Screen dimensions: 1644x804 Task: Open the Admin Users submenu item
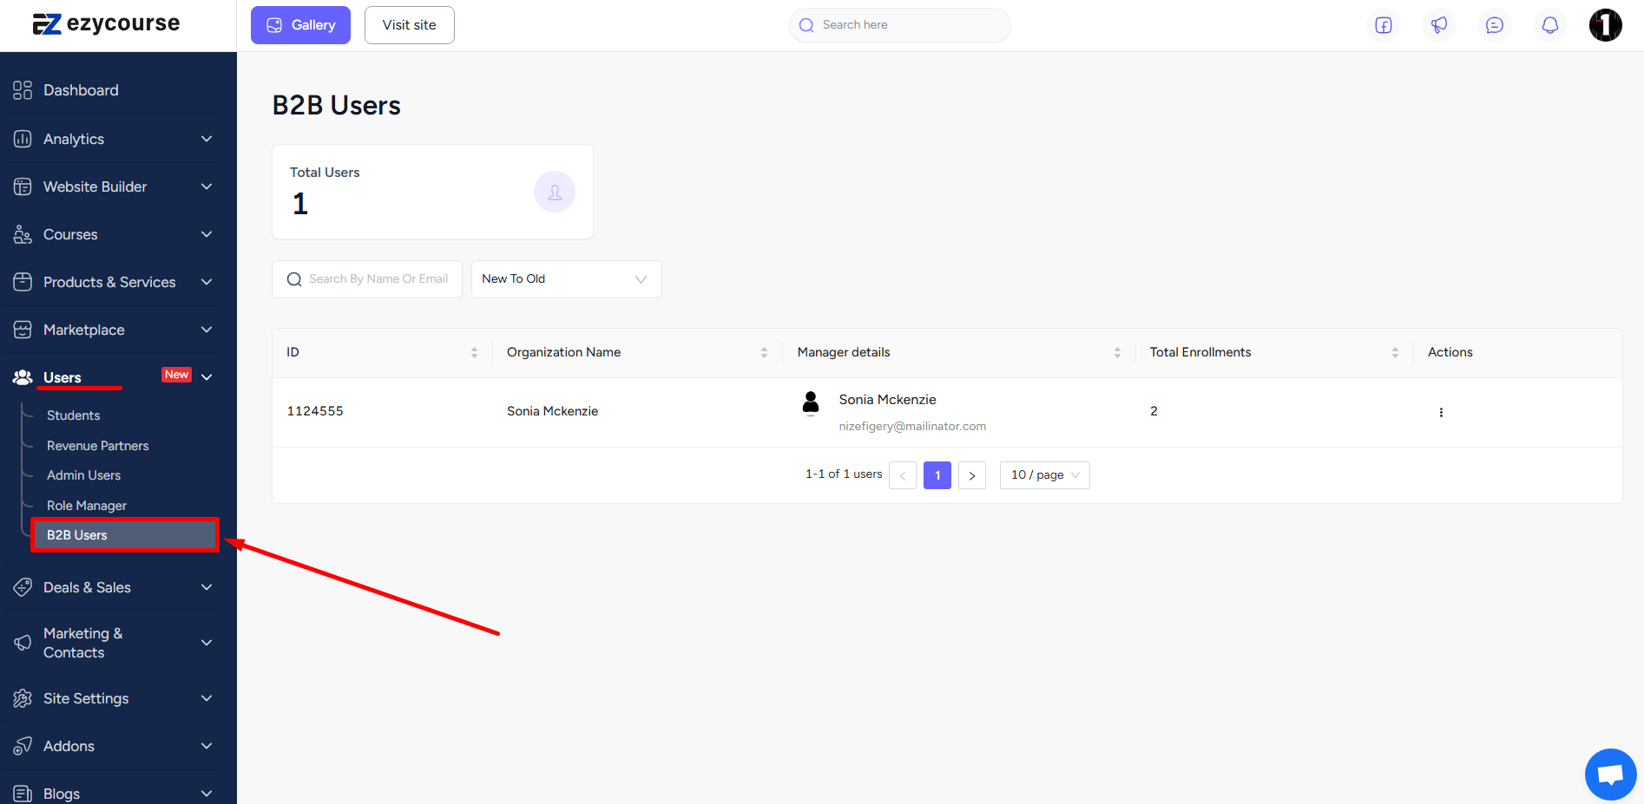(84, 475)
